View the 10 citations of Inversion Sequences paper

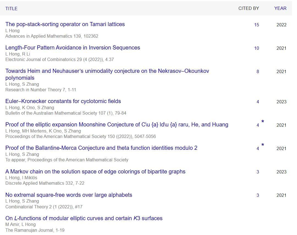click(x=257, y=48)
